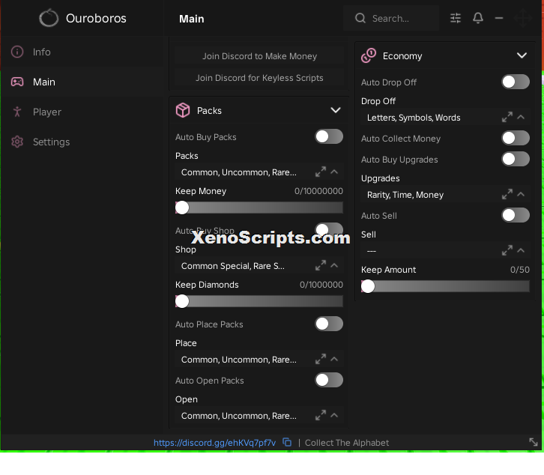Viewport: 544px width, 475px height.
Task: Open the Settings tab
Action: pos(82,142)
